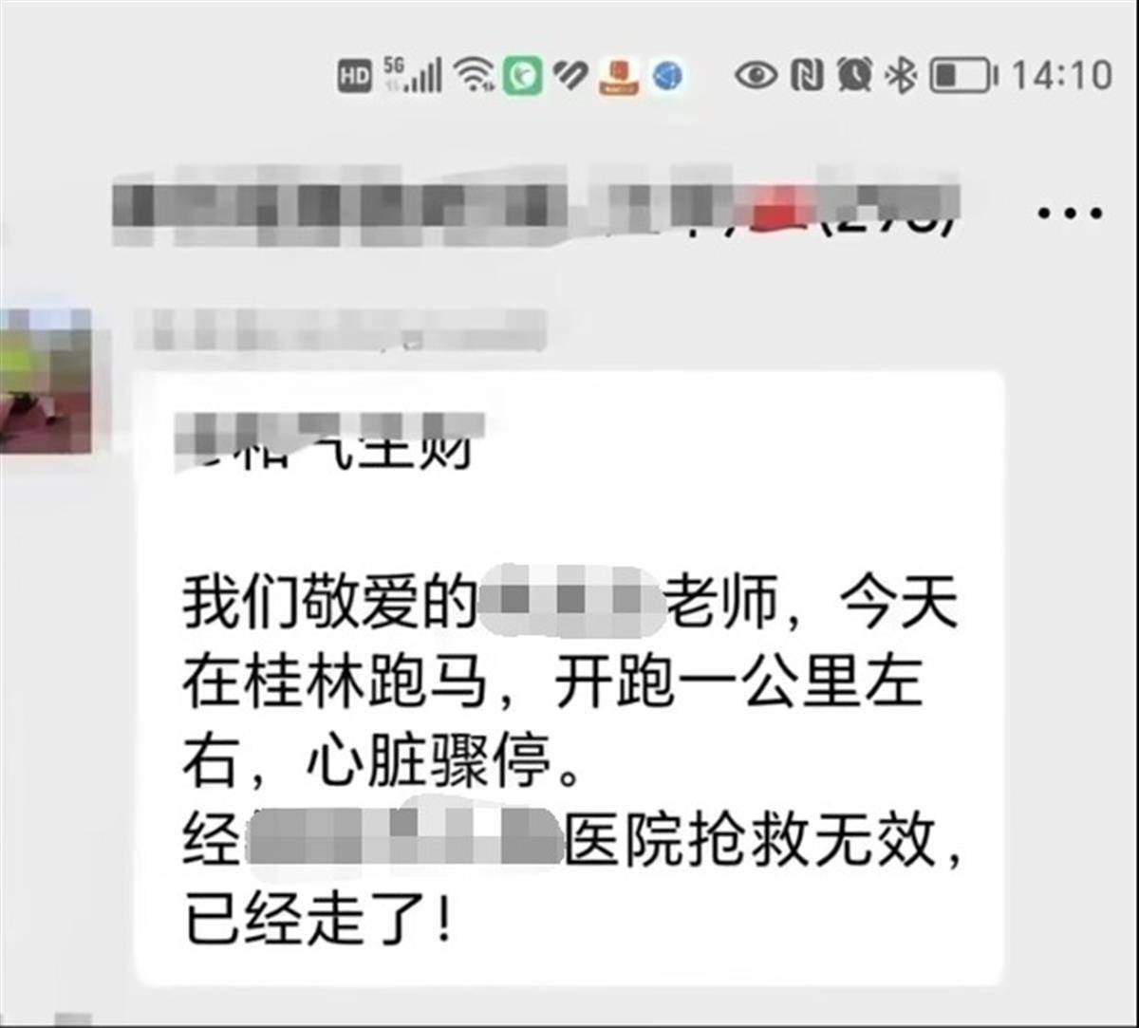Image resolution: width=1139 pixels, height=1028 pixels.
Task: Tap the pixelated teacher name before 老师
Action: pos(569,602)
